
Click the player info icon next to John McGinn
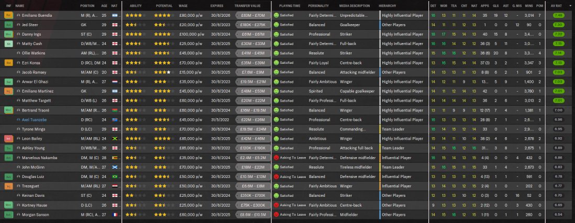[18, 167]
